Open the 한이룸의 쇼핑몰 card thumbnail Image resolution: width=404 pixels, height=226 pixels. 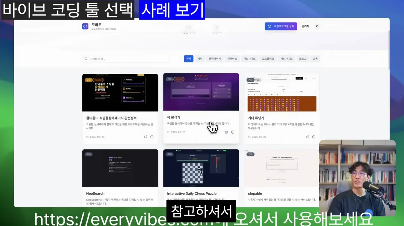[x=120, y=93]
